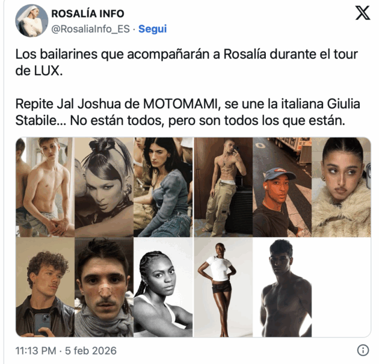Viewport: 379px width, 364px height.
Task: Open photo of woman in blue sweater
Action: [163, 187]
